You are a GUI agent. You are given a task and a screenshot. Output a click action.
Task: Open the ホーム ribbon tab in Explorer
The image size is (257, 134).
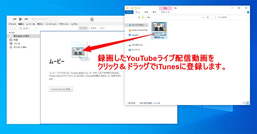[138, 12]
